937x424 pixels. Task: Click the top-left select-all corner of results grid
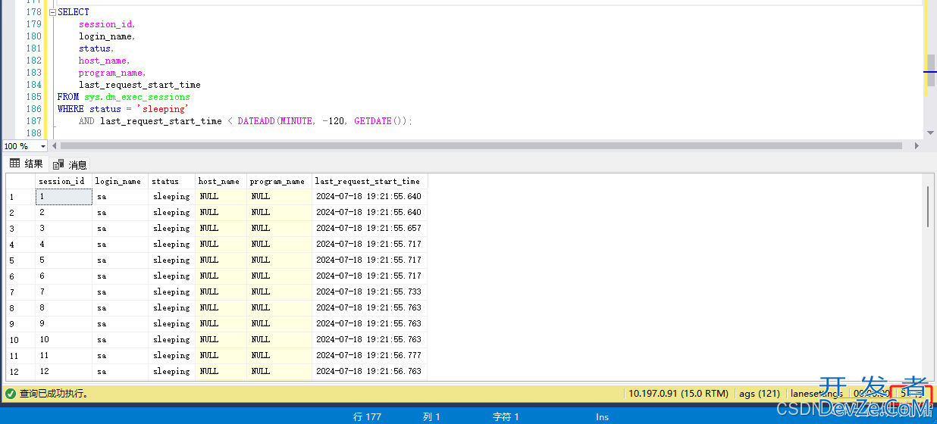20,181
